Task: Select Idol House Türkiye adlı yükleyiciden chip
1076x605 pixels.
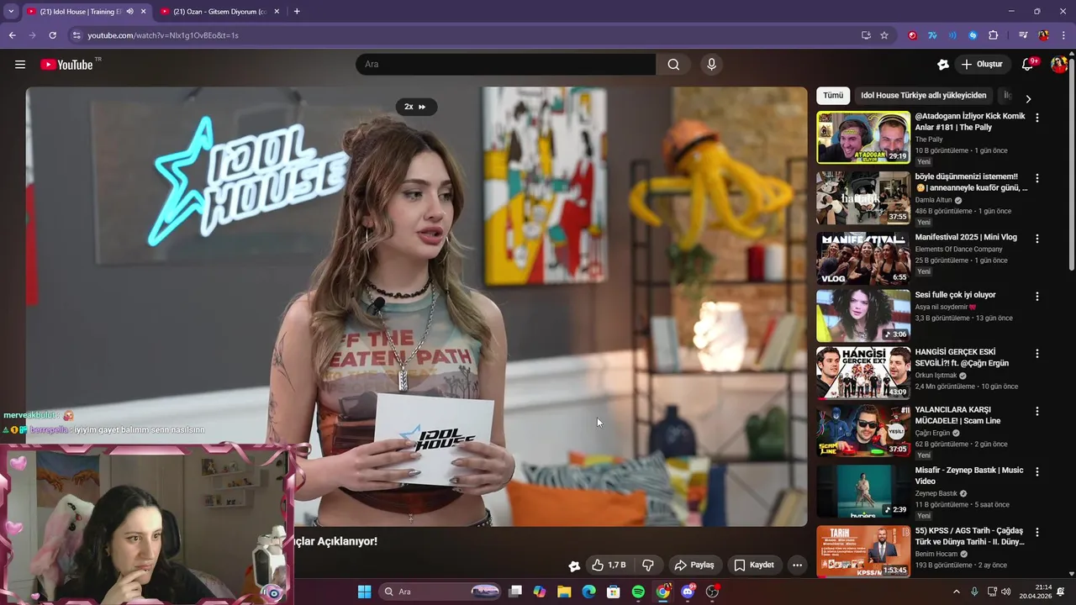Action: [923, 95]
